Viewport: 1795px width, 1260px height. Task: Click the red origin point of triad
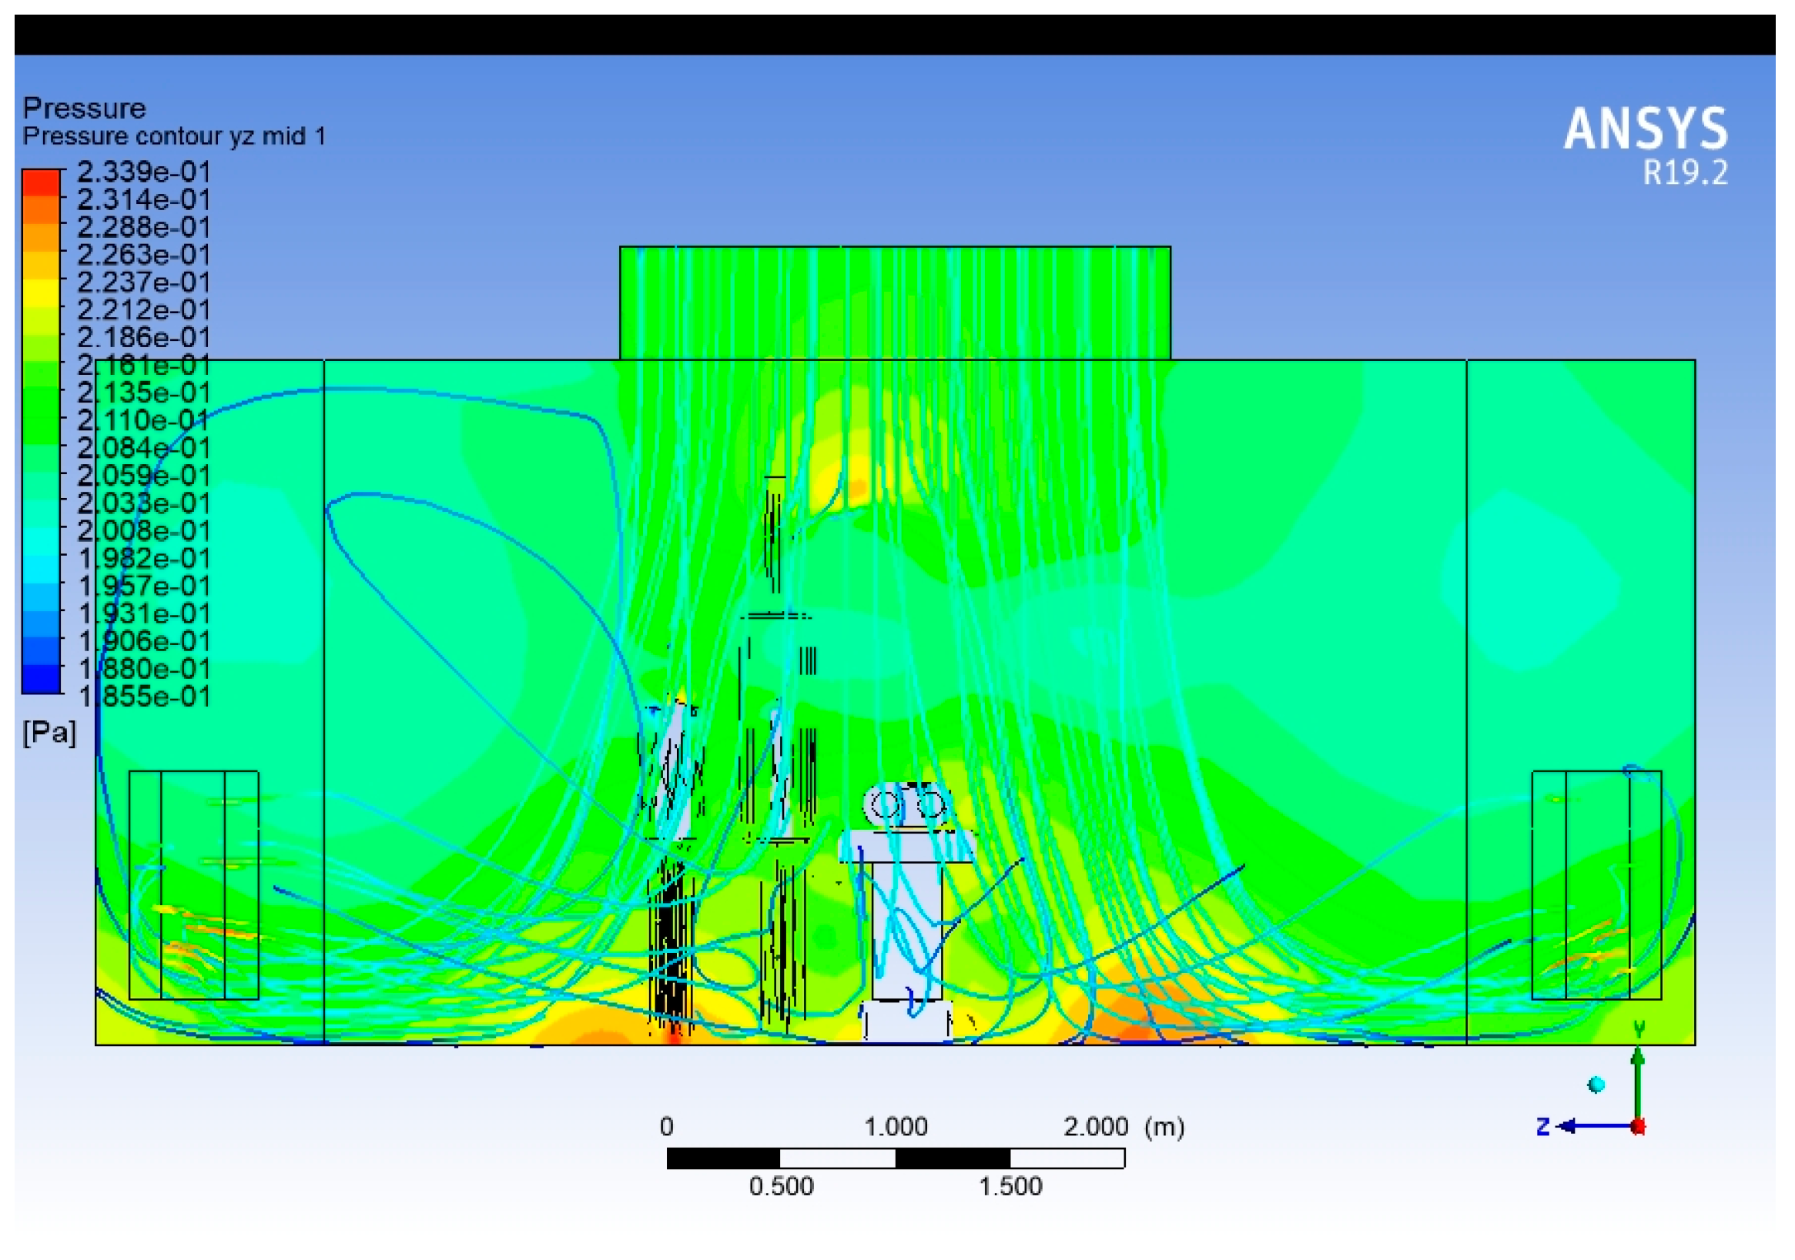pyautogui.click(x=1638, y=1126)
